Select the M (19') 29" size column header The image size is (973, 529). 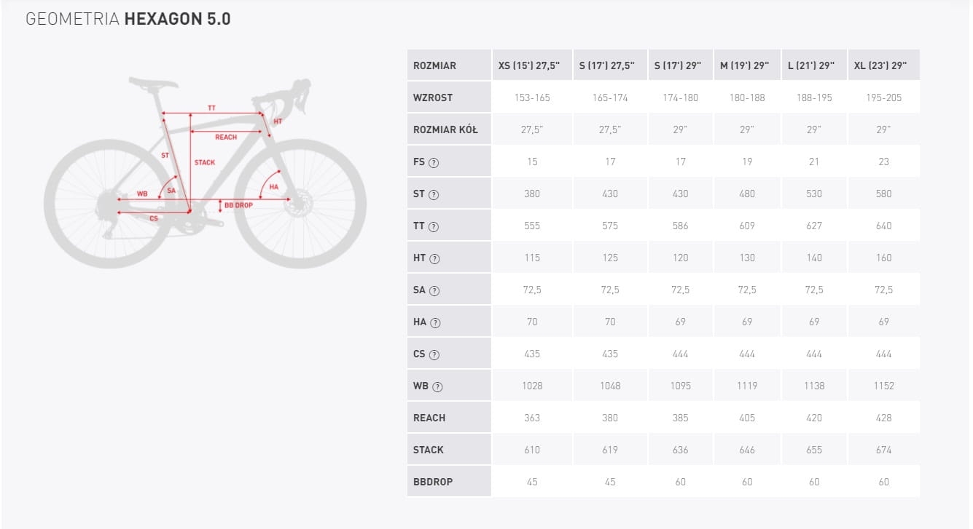744,65
